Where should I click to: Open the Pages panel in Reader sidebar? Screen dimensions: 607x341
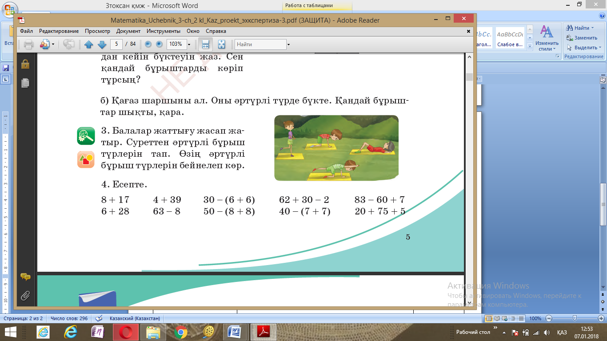point(25,83)
